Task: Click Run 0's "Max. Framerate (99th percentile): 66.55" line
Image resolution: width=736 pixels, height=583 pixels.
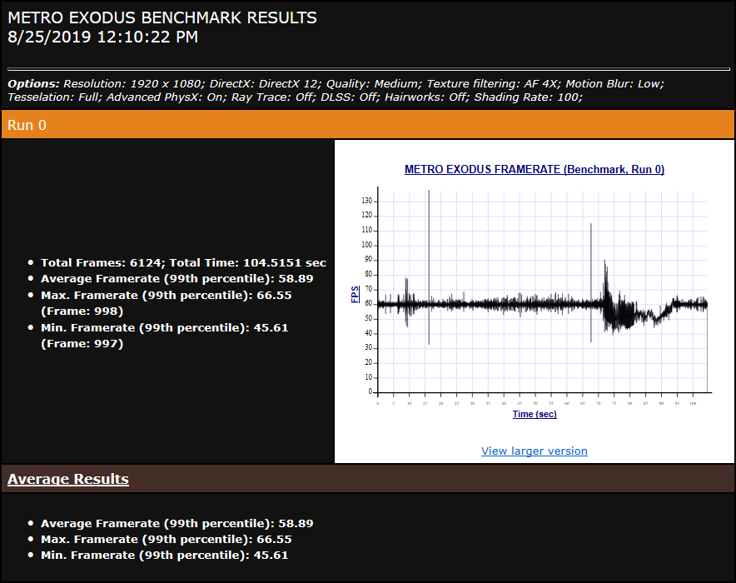Action: (167, 296)
